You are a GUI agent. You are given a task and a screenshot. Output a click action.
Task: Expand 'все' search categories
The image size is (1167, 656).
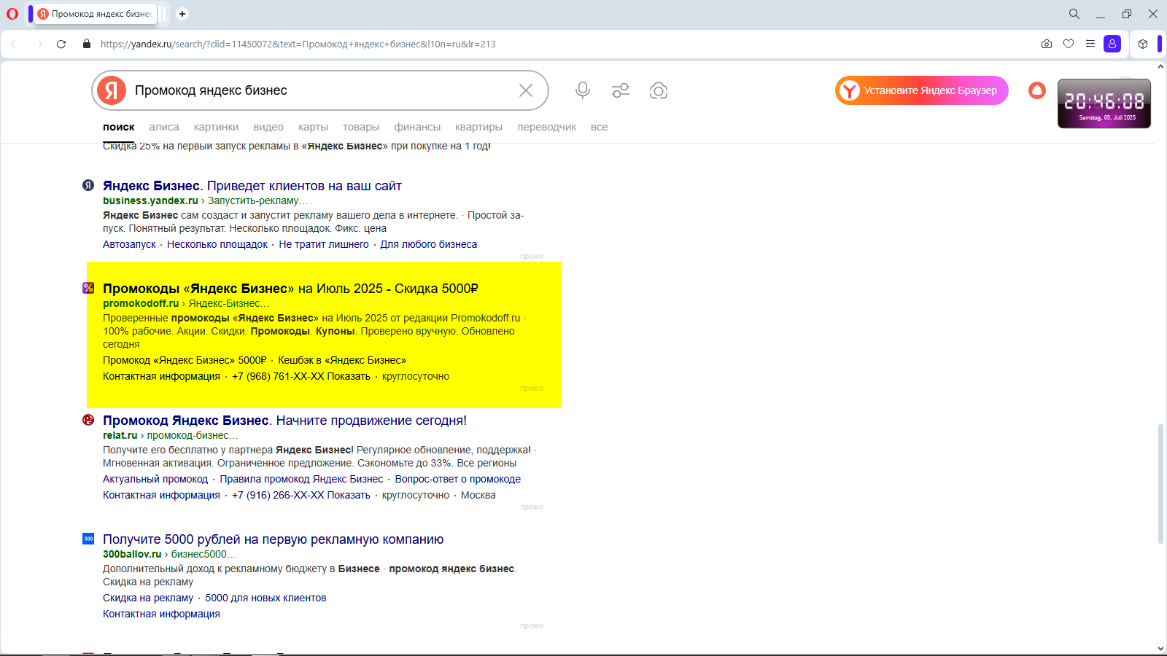click(x=600, y=127)
